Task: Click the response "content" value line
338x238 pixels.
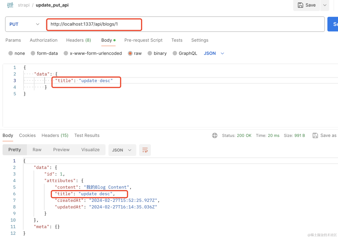Action: [x=93, y=187]
